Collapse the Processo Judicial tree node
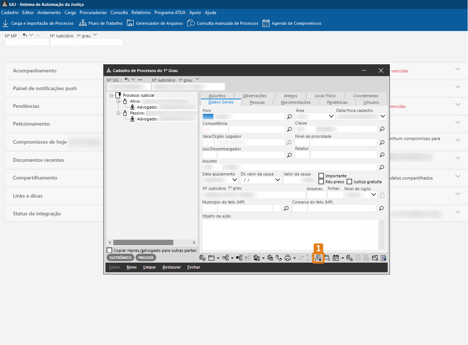The image size is (468, 345). point(111,95)
